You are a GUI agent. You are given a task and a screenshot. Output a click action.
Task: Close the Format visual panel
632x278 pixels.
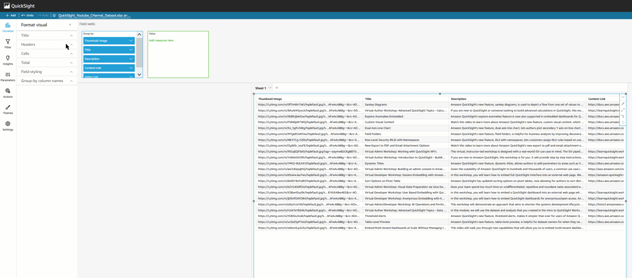[70, 25]
